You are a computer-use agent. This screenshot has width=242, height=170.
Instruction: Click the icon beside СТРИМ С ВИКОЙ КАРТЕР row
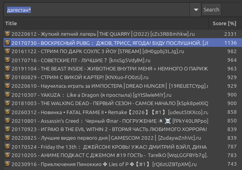[8, 77]
